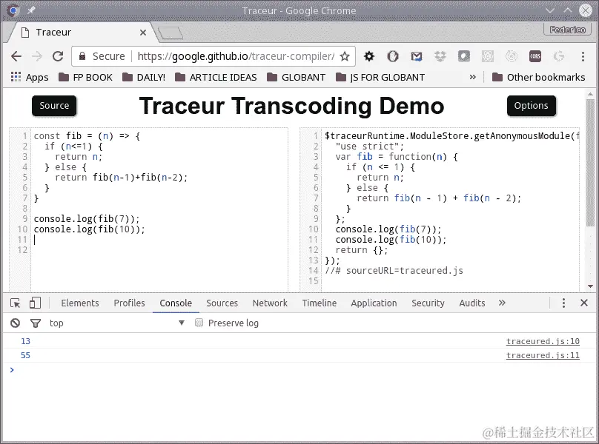
Task: Click in the address bar URL field
Action: pos(236,56)
